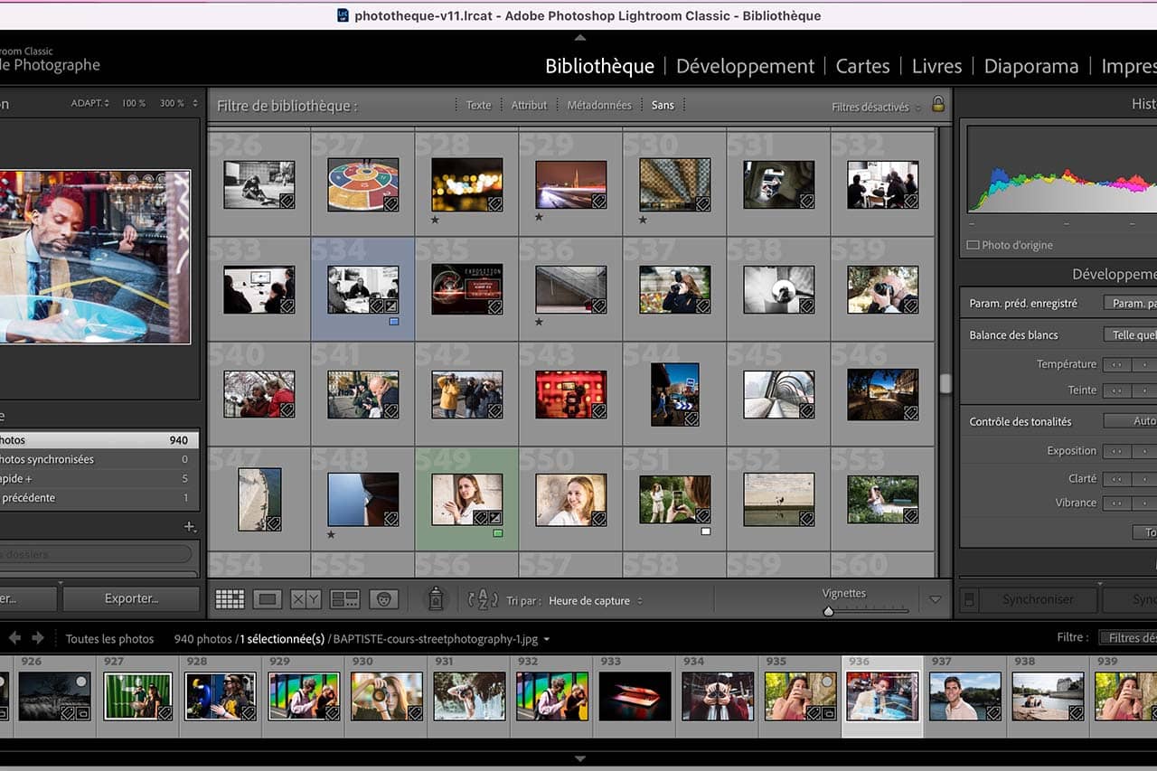Viewport: 1157px width, 771px height.
Task: Select filmstrip thumbnail 937
Action: tap(964, 695)
